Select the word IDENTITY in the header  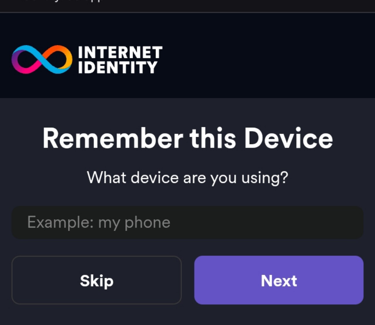[118, 67]
